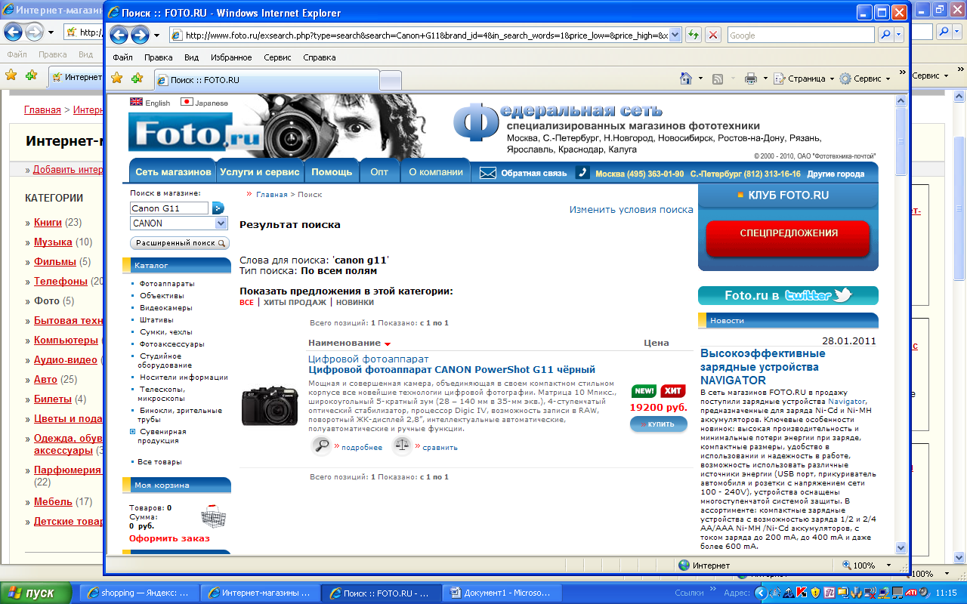Click in the Canon G11 search field
The image size is (967, 604).
point(169,208)
